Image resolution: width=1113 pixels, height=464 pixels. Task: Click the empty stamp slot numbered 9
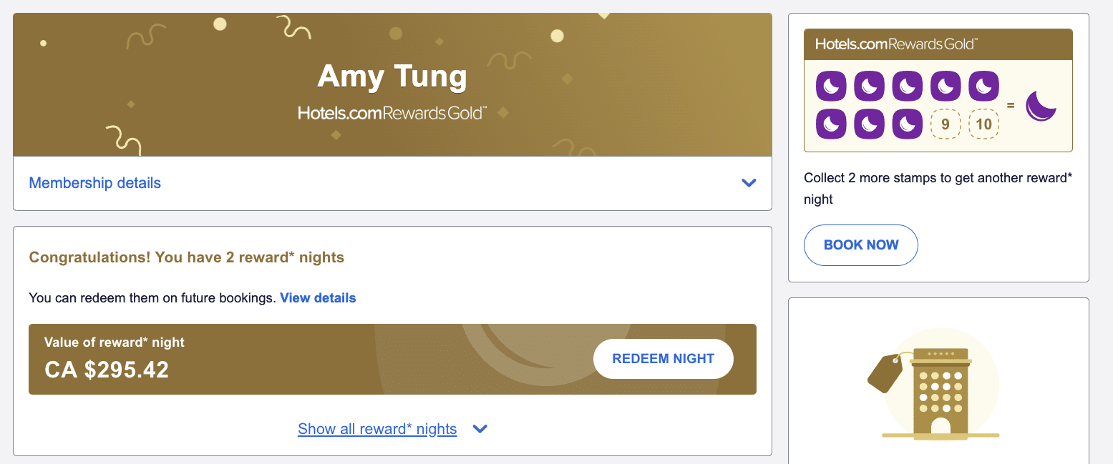click(x=946, y=124)
